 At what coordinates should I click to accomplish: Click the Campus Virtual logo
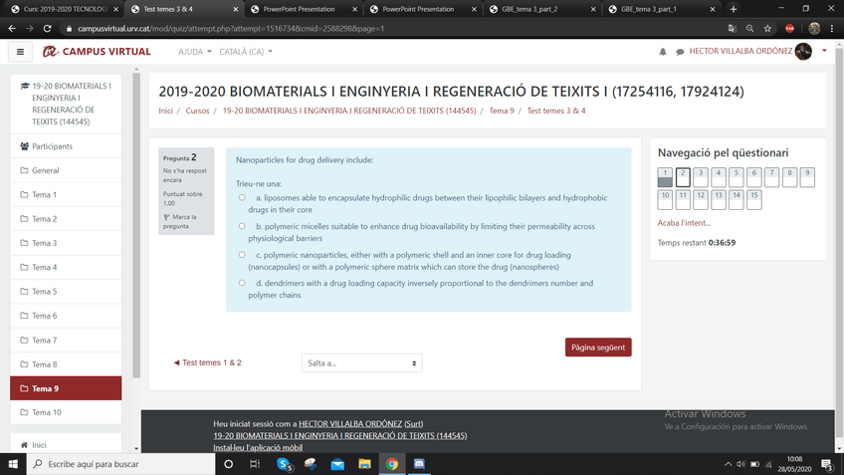tap(97, 51)
